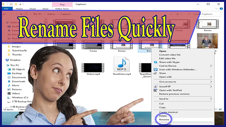Choose Copy in context menu
This screenshot has width=226, height=127.
[x=162, y=108]
